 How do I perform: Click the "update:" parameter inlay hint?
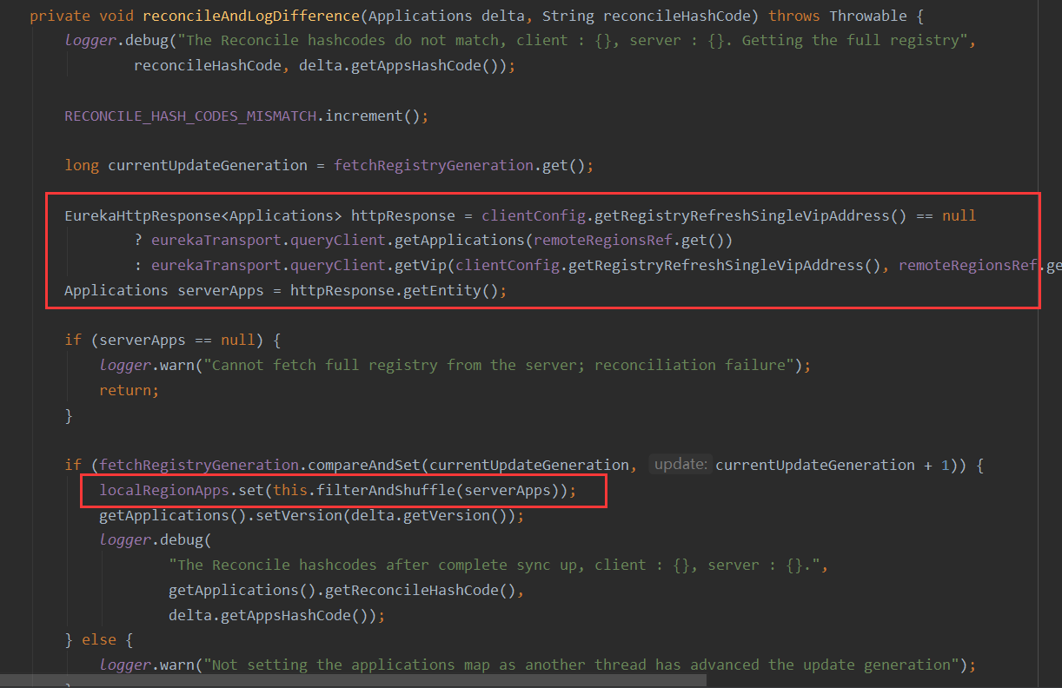(680, 464)
